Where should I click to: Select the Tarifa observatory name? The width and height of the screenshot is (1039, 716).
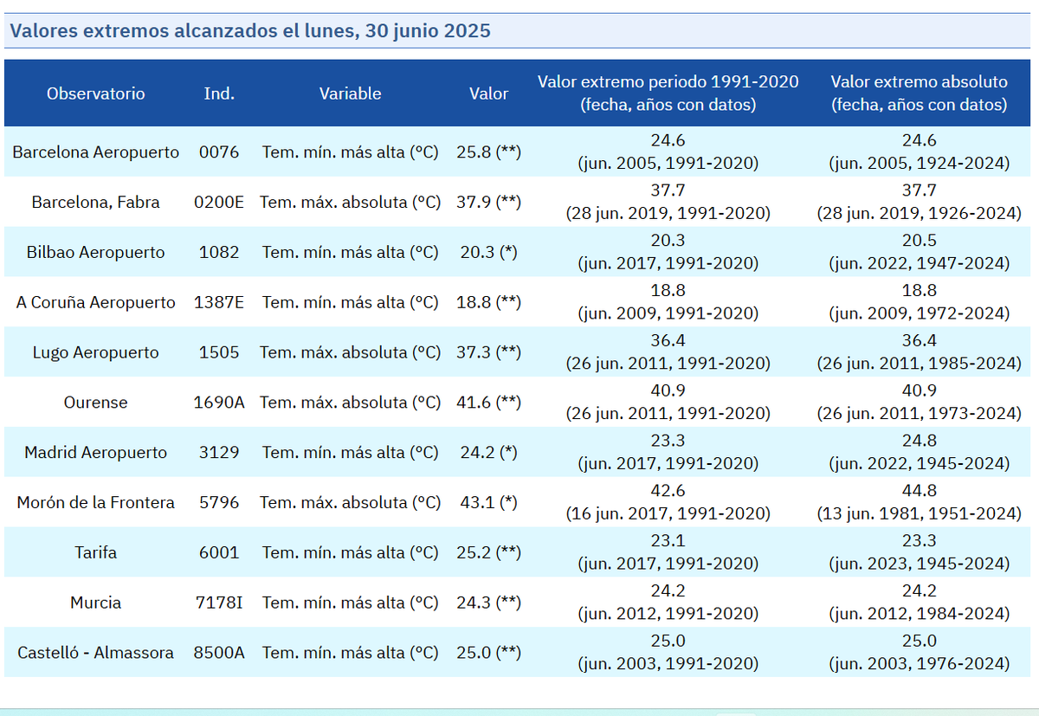pyautogui.click(x=95, y=552)
